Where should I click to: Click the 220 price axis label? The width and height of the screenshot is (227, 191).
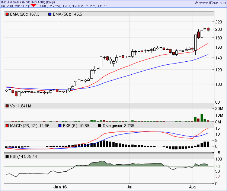click(x=218, y=22)
